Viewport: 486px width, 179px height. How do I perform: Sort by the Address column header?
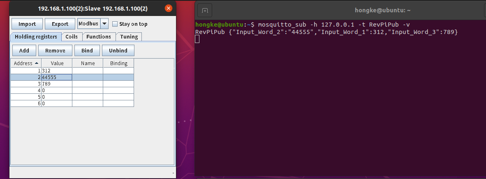tap(26, 63)
